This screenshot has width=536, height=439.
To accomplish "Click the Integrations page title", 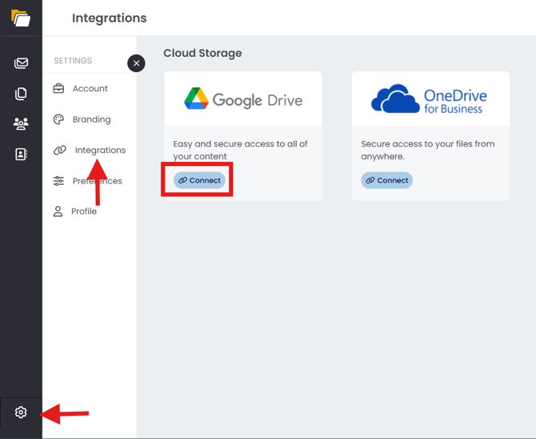I will [110, 18].
